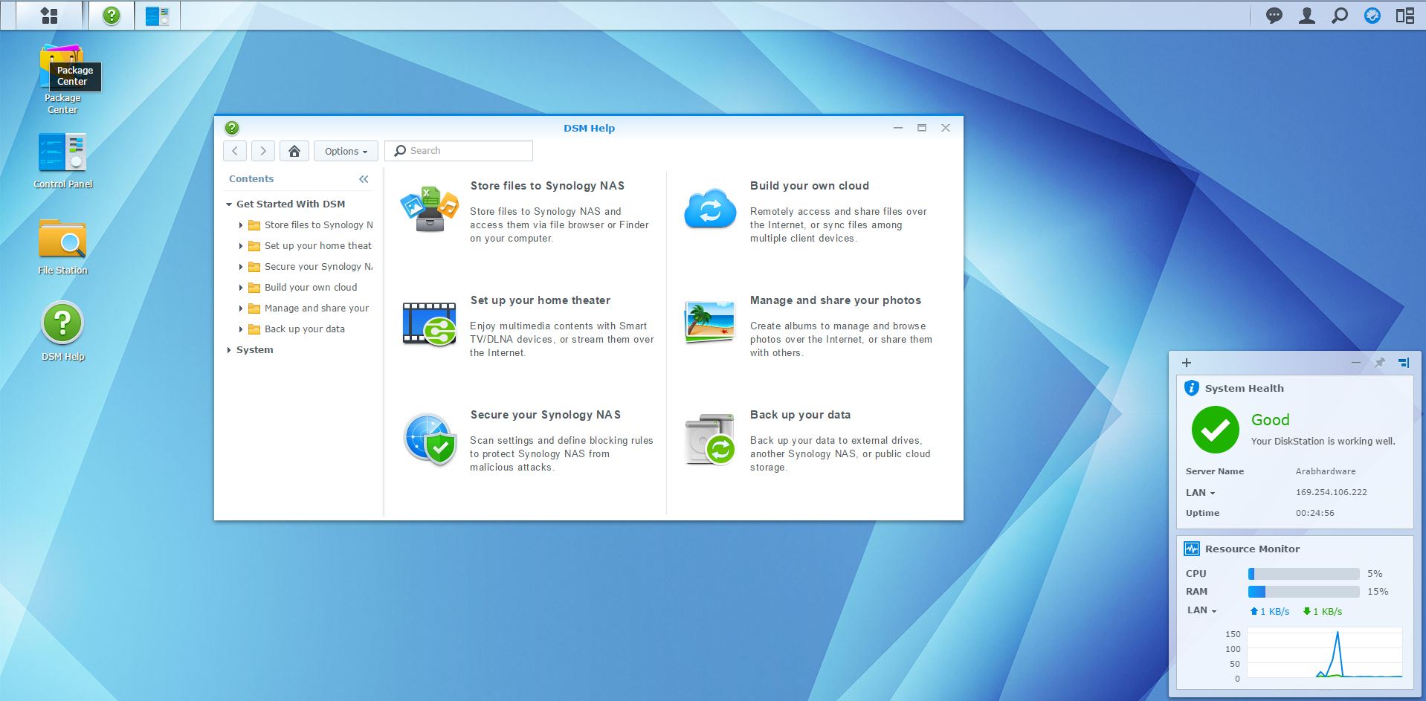Viewport: 1426px width, 701px height.
Task: Click the System Health info shield icon
Action: coord(1191,388)
